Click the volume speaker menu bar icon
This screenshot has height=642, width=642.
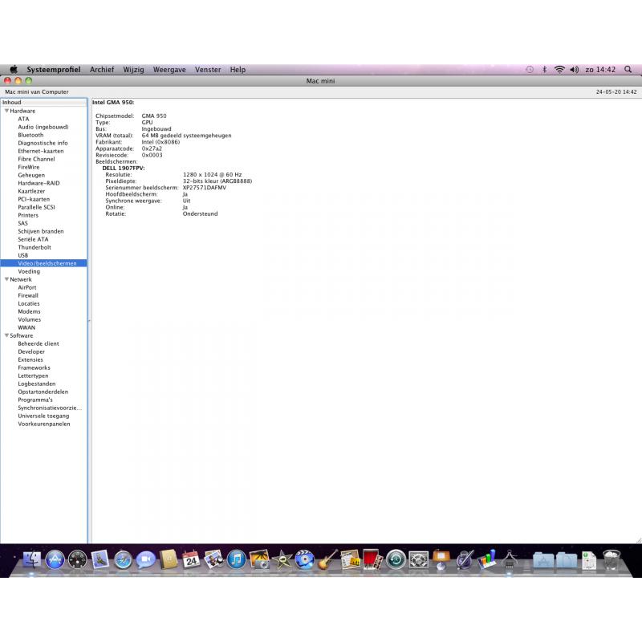pos(575,70)
